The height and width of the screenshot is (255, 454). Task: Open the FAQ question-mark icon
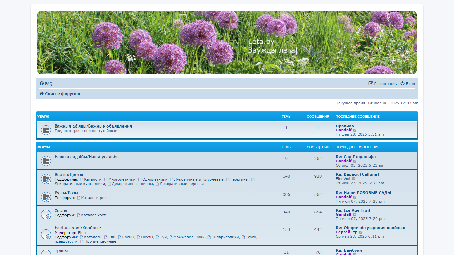pos(42,84)
